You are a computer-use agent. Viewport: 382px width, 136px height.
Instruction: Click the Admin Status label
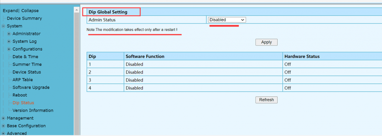click(x=102, y=20)
